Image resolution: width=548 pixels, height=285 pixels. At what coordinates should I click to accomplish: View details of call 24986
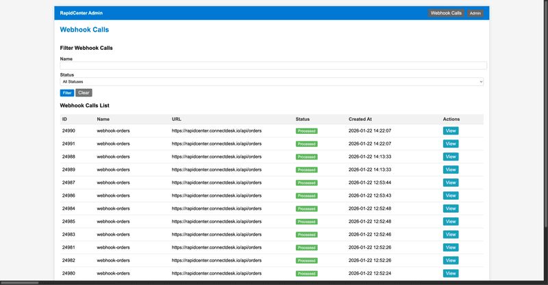point(450,195)
